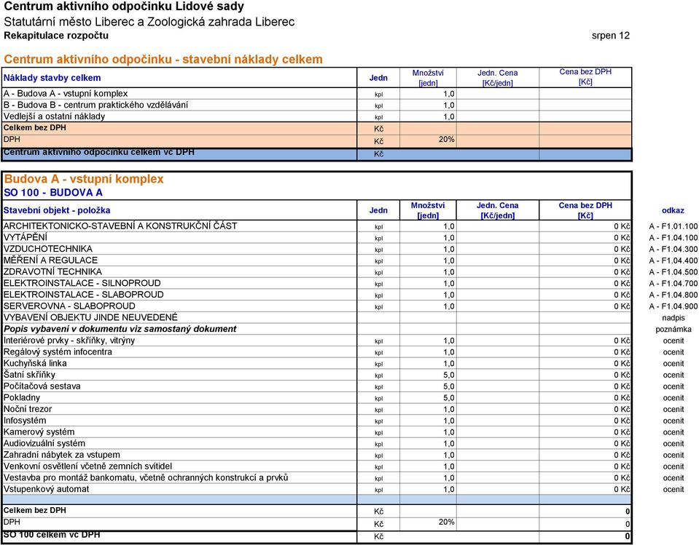This screenshot has height=545, width=699.
Task: Select heading 'Budova A - vstupní komplex'
Action: pos(84,179)
